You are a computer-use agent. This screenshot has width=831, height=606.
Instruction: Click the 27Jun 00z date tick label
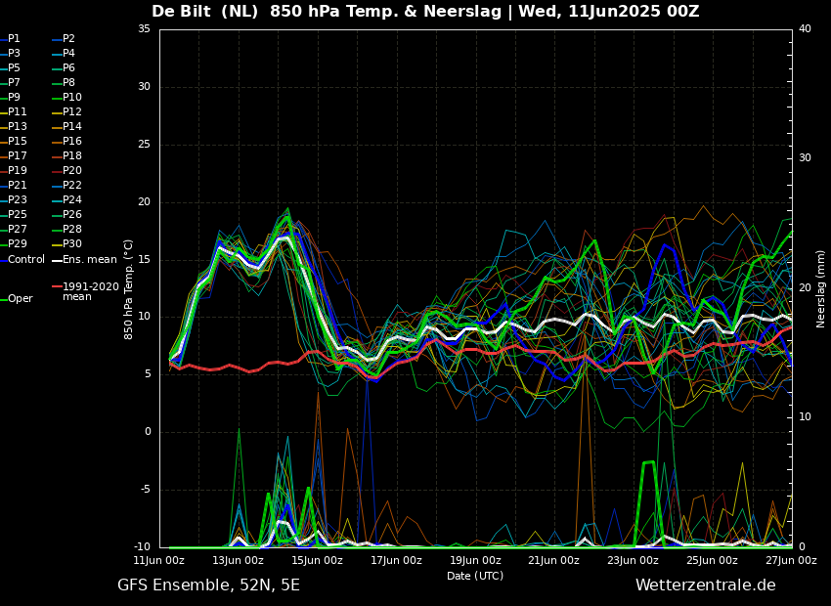pyautogui.click(x=791, y=561)
